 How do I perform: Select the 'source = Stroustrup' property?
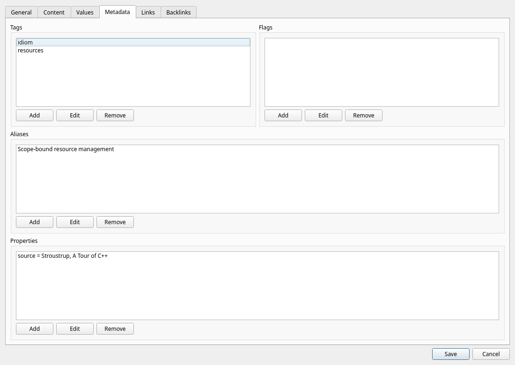point(257,255)
